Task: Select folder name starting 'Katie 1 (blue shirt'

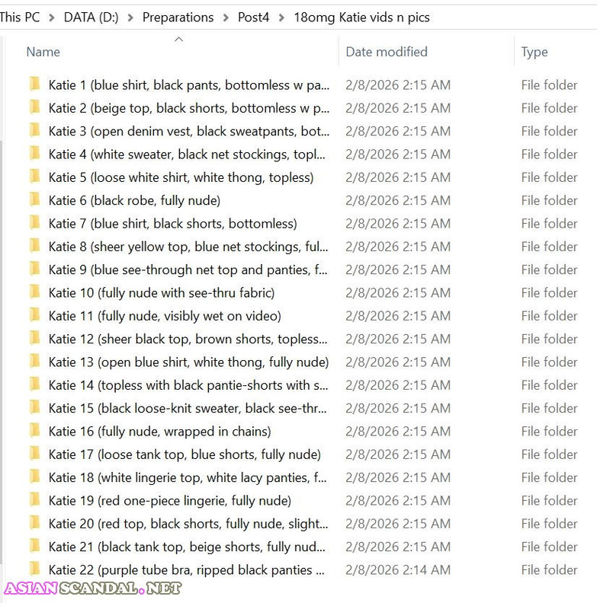Action: coord(189,84)
